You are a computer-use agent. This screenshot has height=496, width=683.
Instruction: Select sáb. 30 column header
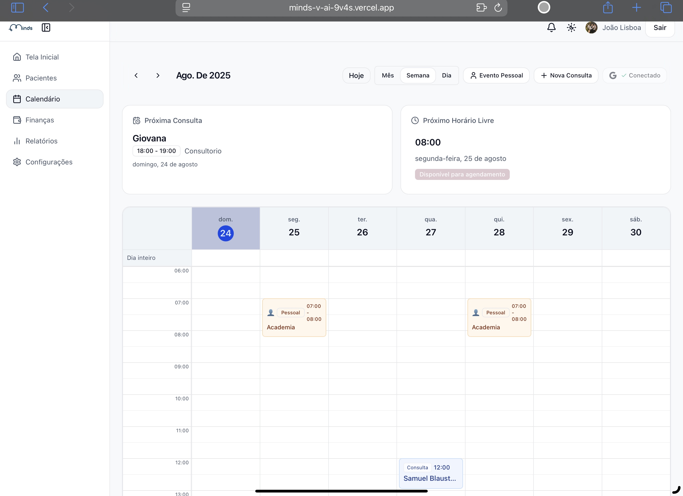[x=636, y=228]
